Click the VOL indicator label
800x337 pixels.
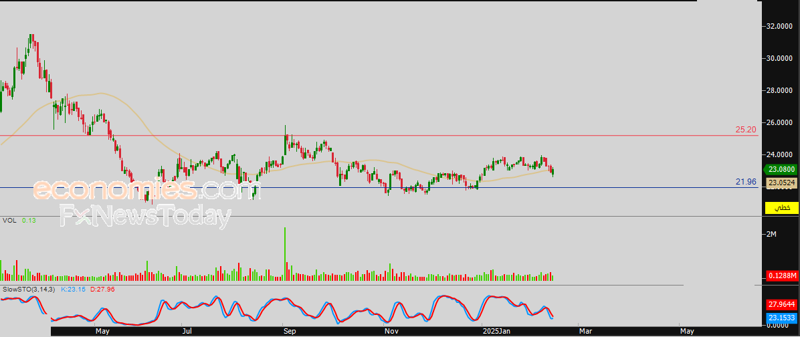9,220
